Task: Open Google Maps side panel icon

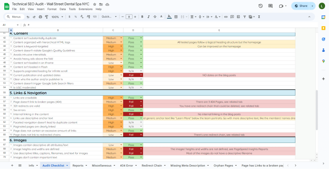Action: (x=323, y=61)
